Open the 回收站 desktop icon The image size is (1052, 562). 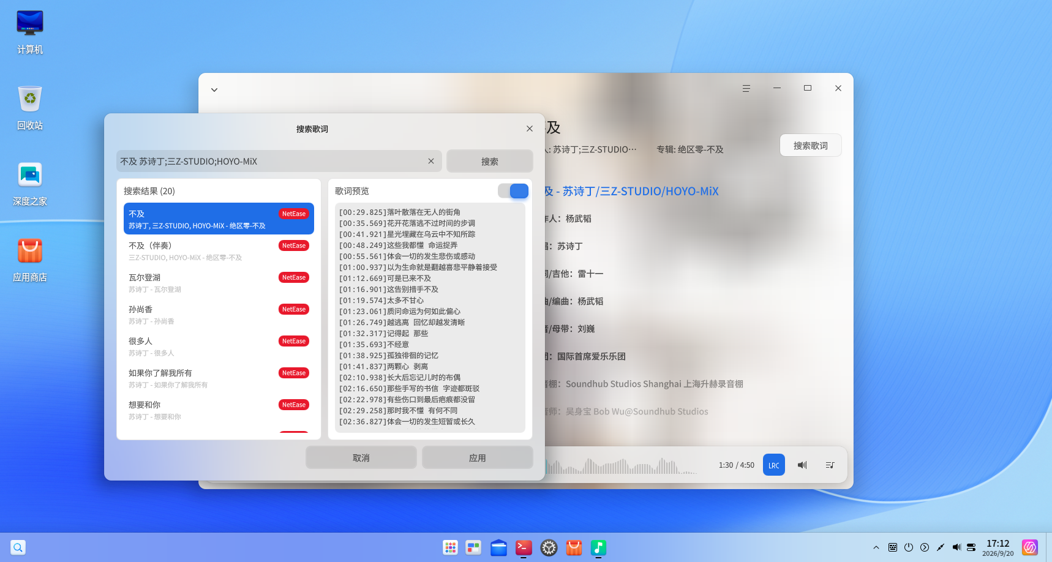[x=30, y=108]
